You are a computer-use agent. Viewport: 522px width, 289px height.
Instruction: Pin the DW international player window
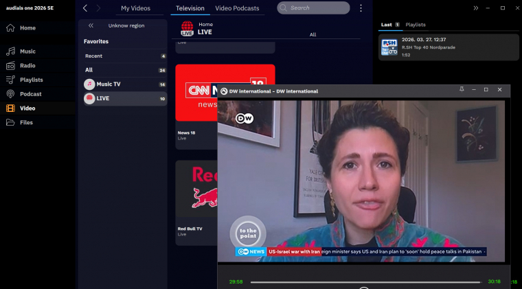point(462,90)
